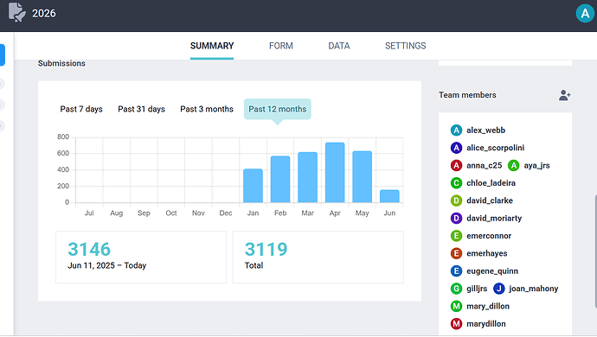
Task: Click the February bar in chart
Action: point(280,179)
